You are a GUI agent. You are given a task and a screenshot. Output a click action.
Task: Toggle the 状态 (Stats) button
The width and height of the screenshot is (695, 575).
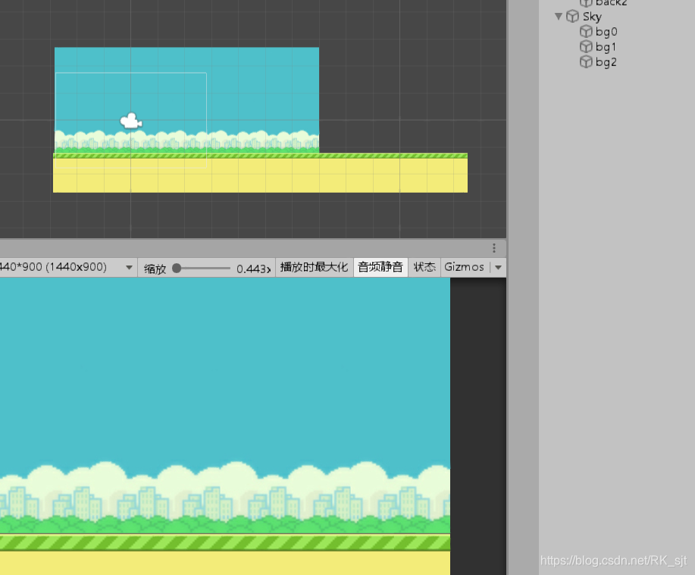[x=424, y=267]
